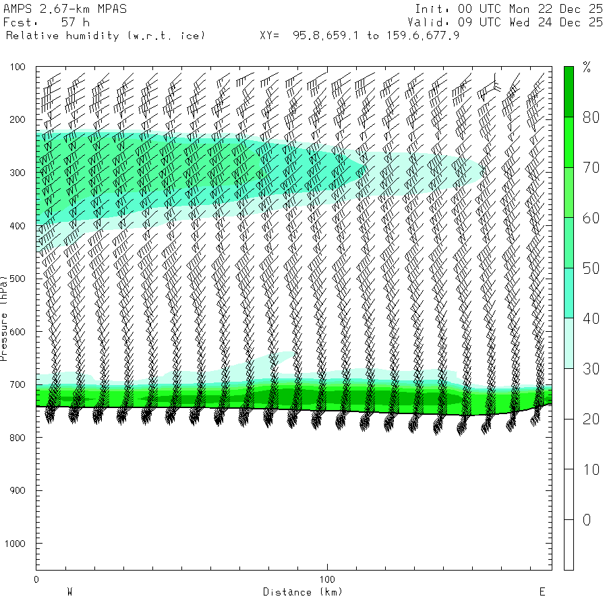This screenshot has height=607, width=607.
Task: Click the 800 pressure axis label
Action: pos(18,438)
